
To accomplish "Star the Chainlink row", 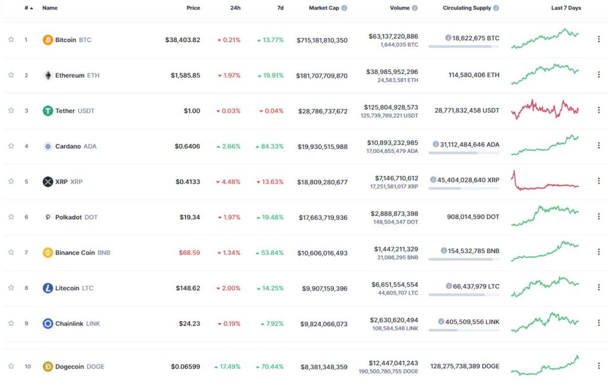I will point(11,323).
